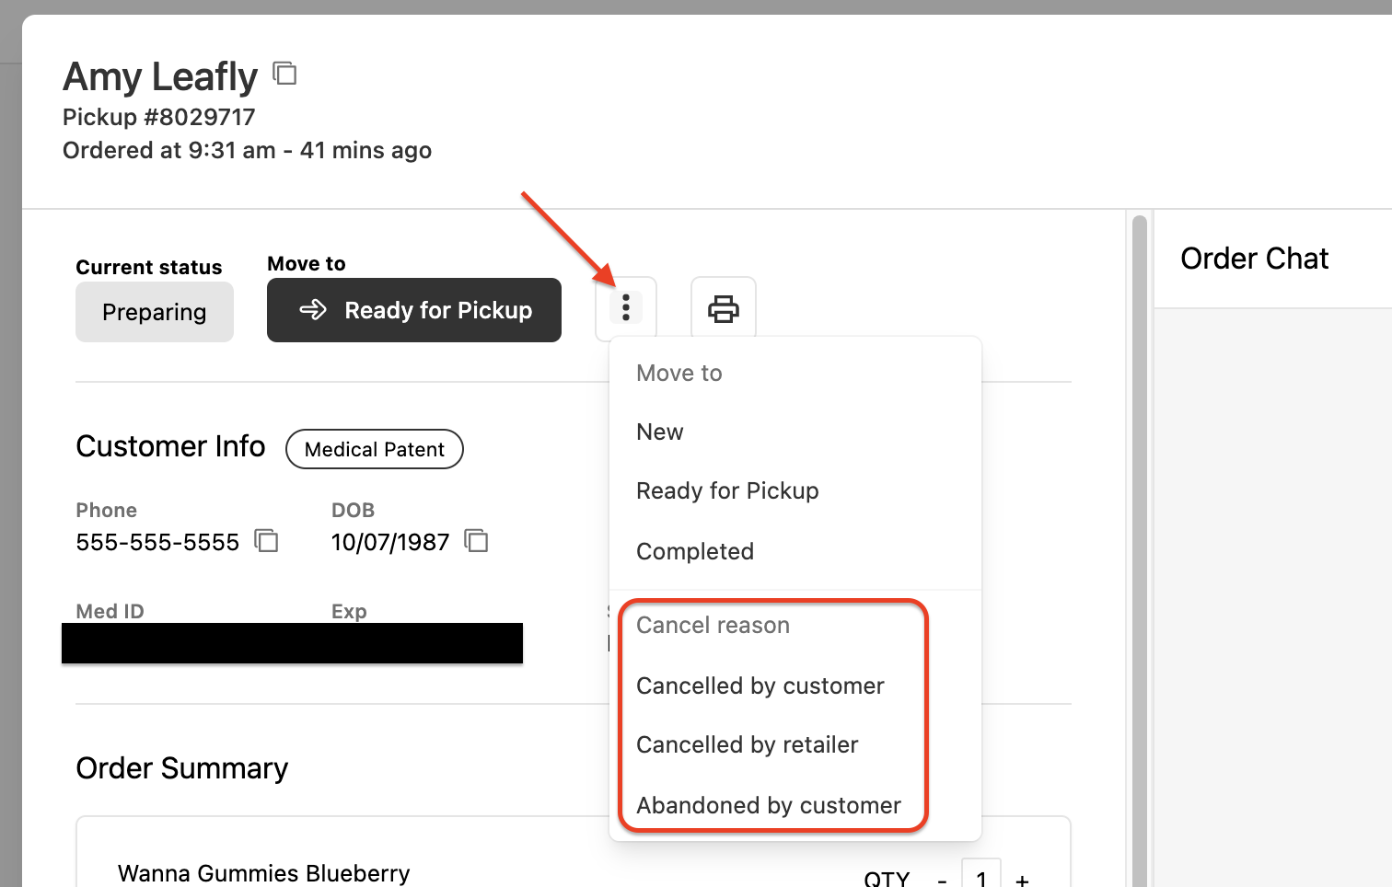Move order to Ready for Pickup button

(414, 310)
